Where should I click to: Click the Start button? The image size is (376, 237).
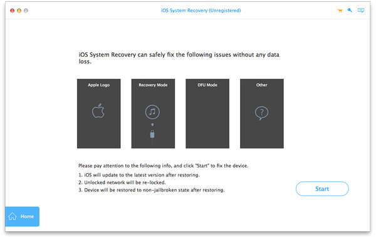click(322, 189)
